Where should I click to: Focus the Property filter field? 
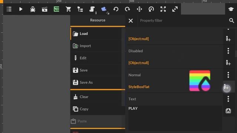pyautogui.click(x=183, y=21)
